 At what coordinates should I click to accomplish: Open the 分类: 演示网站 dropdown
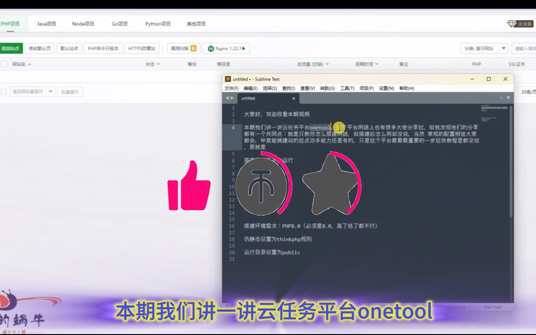tap(484, 48)
